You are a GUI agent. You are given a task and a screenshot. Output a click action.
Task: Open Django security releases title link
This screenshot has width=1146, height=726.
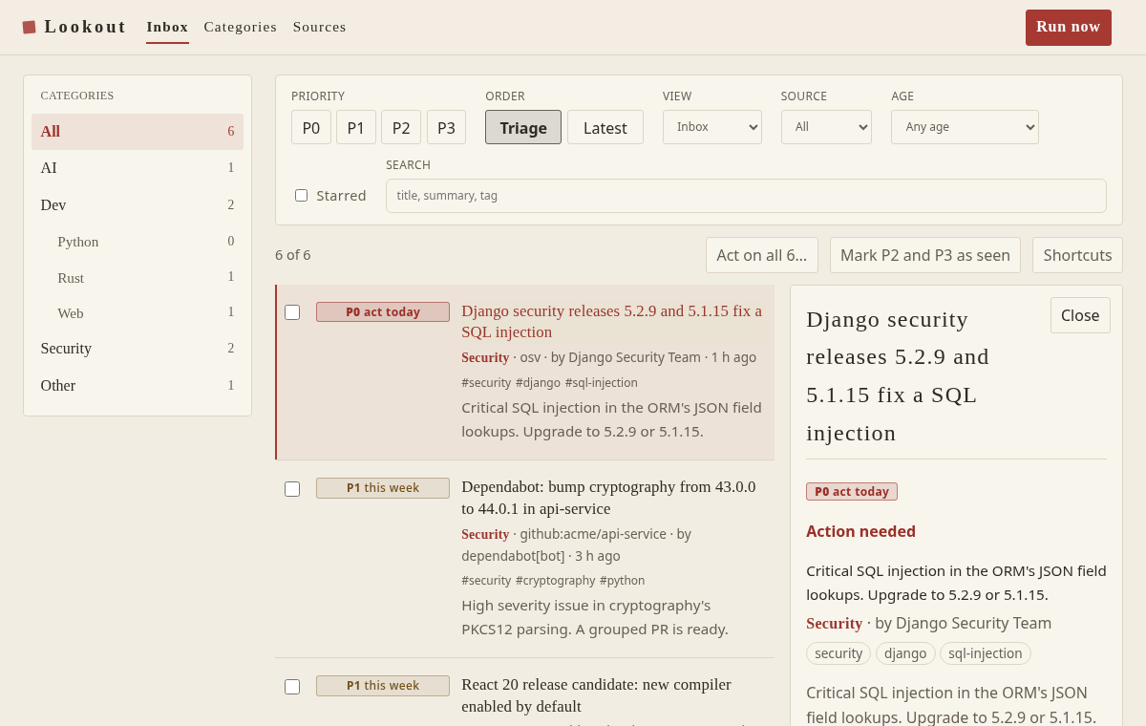tap(612, 322)
